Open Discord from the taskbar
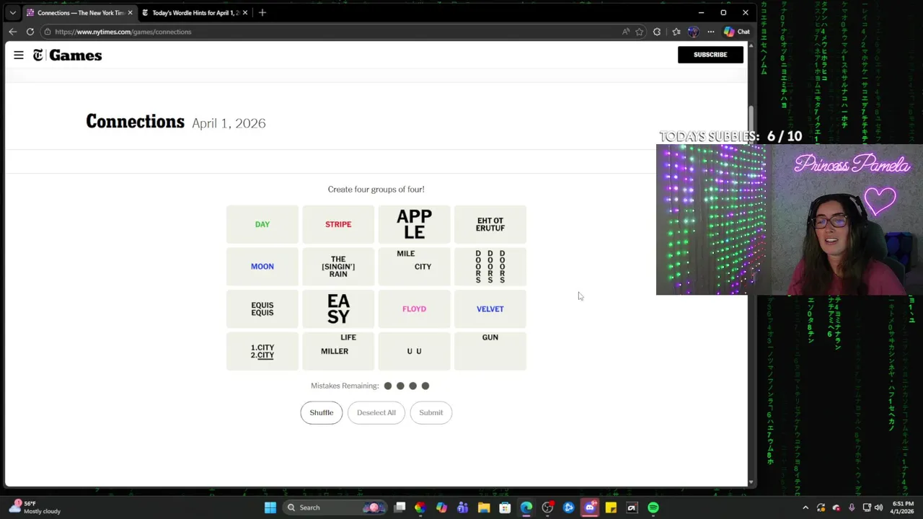Image resolution: width=923 pixels, height=519 pixels. [x=590, y=507]
